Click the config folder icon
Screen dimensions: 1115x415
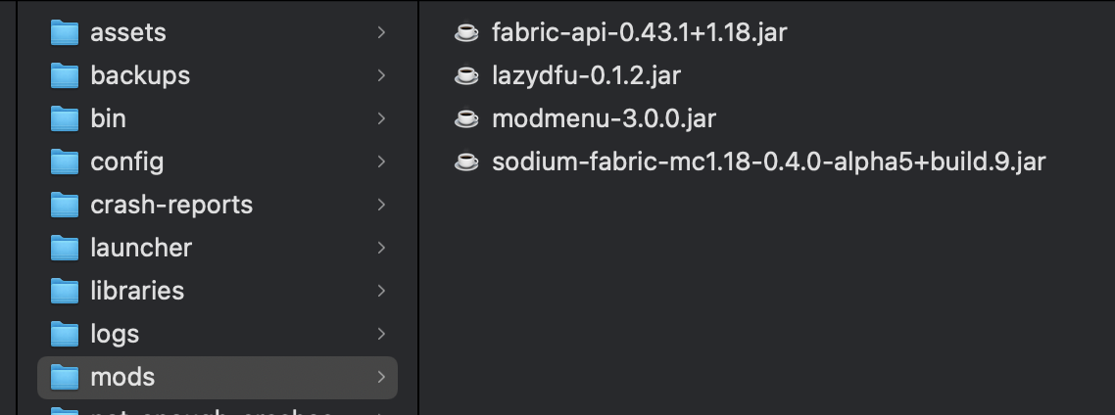tap(64, 161)
